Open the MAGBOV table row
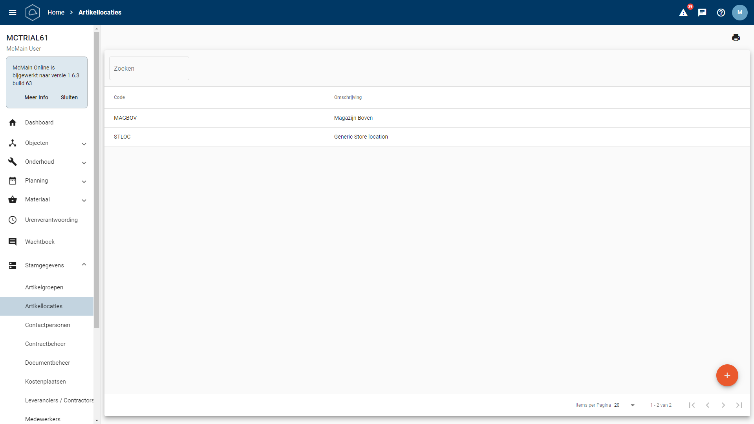Viewport: 754px width, 424px height. [x=236, y=118]
